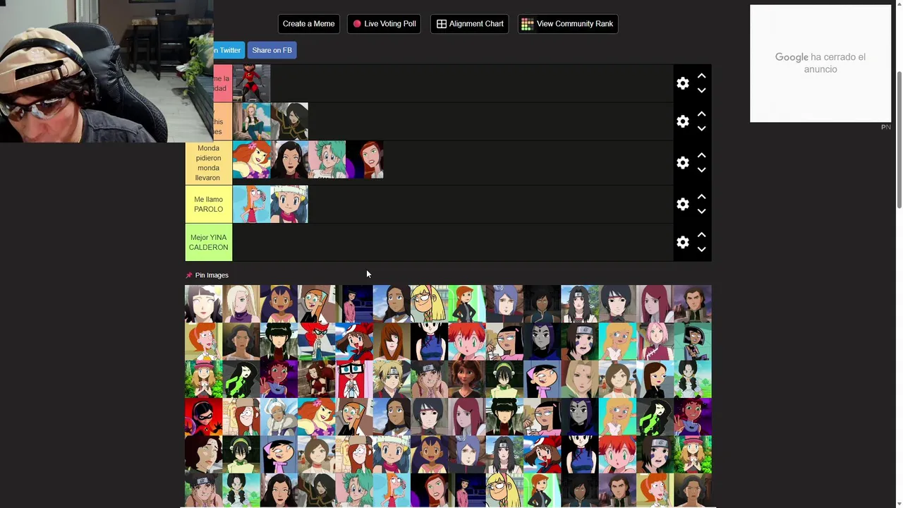Select the green Mejor YINA CALDERON label
This screenshot has width=903, height=508.
click(208, 243)
